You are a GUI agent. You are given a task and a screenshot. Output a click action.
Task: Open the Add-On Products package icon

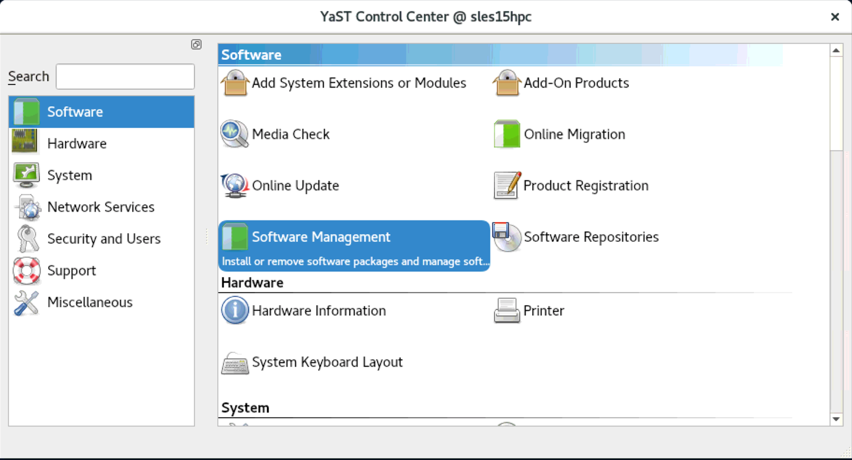(x=506, y=84)
